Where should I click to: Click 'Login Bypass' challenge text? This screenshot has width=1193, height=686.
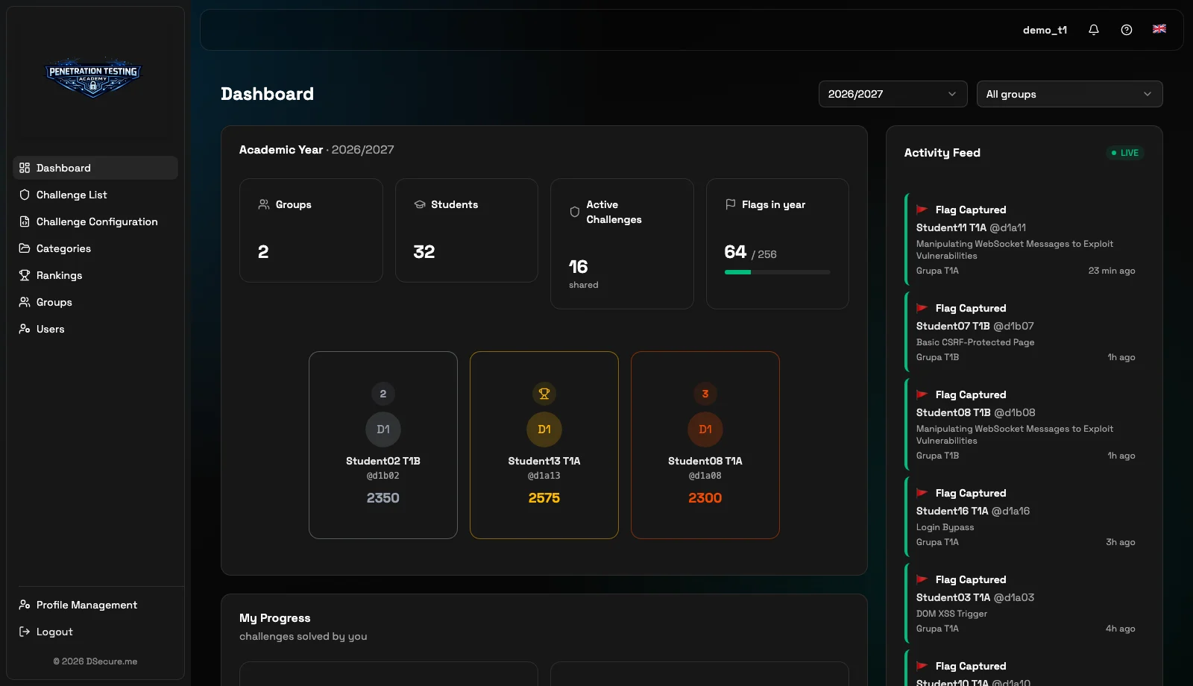[945, 527]
